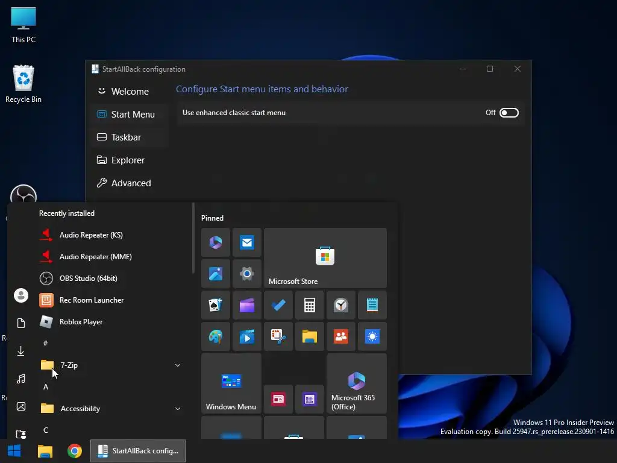Image resolution: width=617 pixels, height=463 pixels.
Task: Click the Windows Start button
Action: click(x=14, y=451)
